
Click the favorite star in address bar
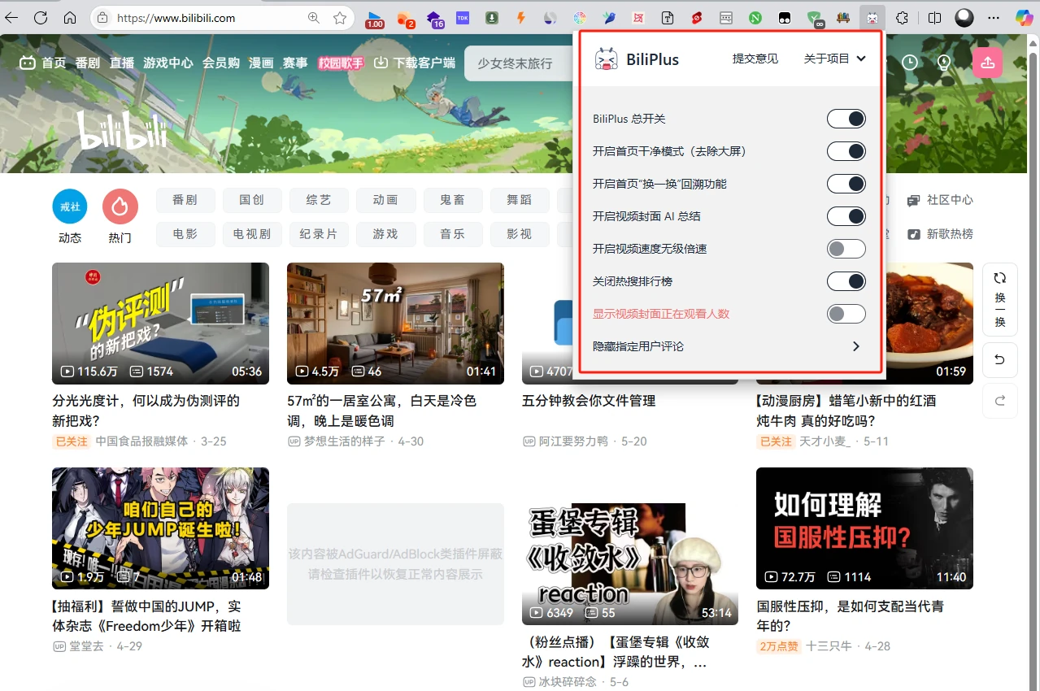pos(340,18)
